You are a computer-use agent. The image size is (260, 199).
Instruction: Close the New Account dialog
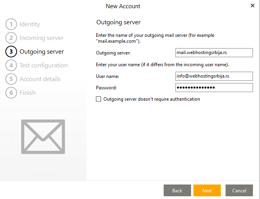[253, 5]
